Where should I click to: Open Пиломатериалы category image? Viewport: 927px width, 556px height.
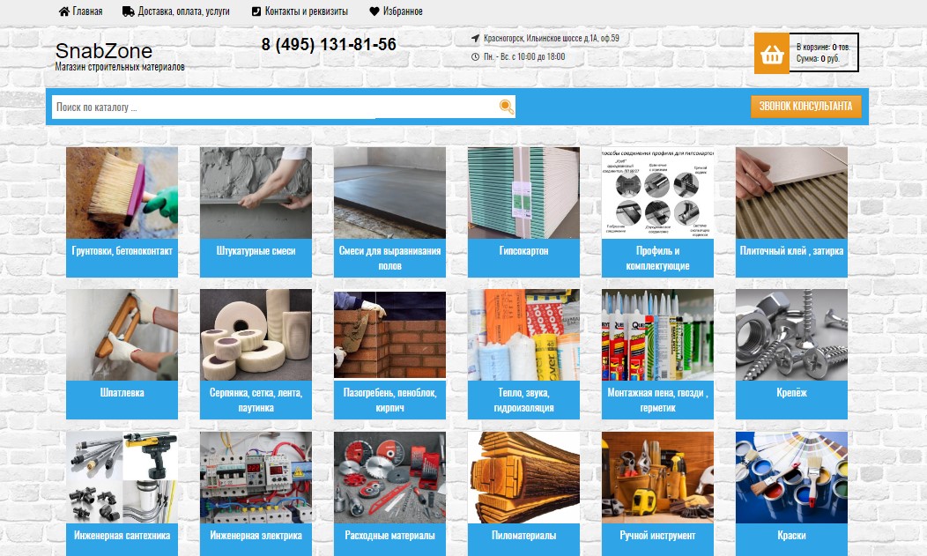coord(523,478)
